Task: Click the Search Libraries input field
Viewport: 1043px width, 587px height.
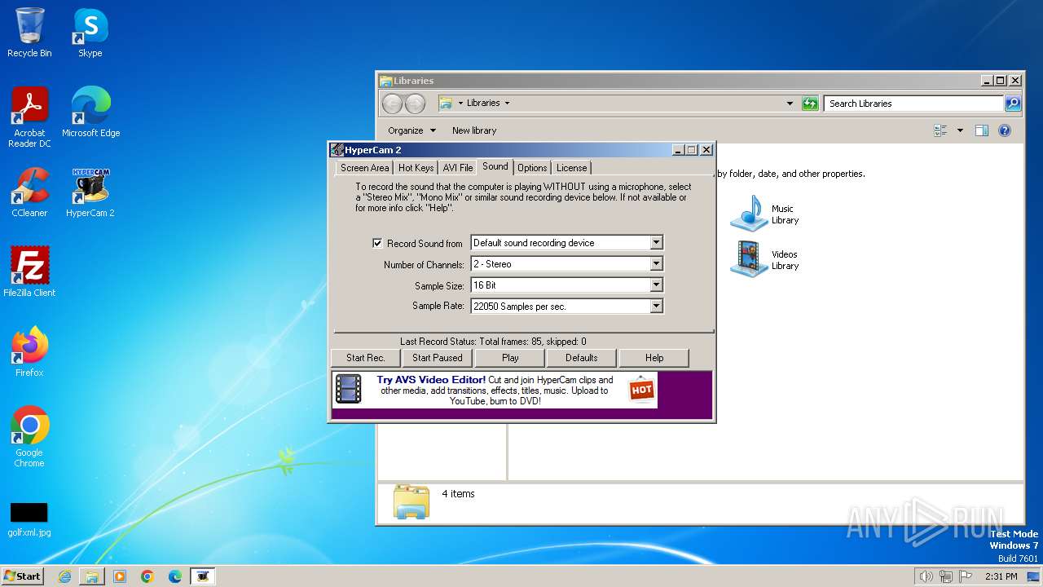Action: pyautogui.click(x=914, y=104)
